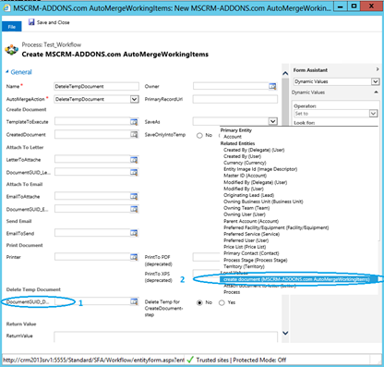Select No for Delete Temp for CreateDocument-step
The image size is (384, 367).
[199, 302]
